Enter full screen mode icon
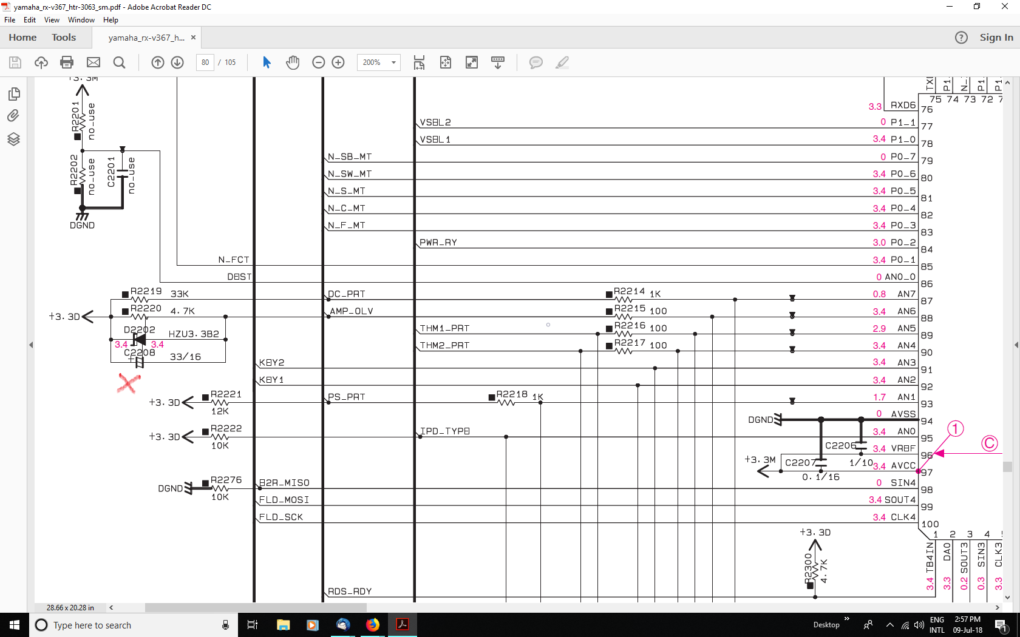 [472, 62]
